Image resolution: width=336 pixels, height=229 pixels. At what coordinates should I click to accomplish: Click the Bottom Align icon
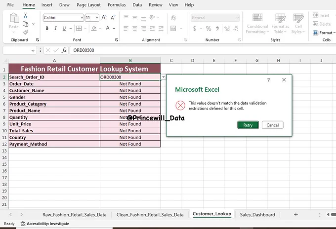(x=143, y=18)
